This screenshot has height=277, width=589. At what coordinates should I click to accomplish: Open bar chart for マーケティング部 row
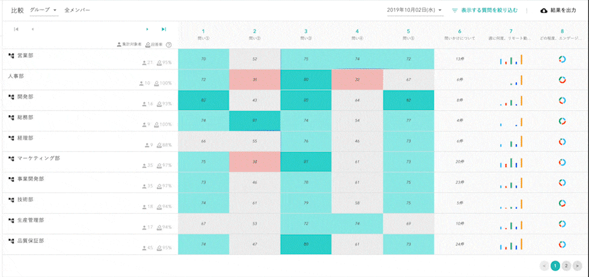coord(511,162)
